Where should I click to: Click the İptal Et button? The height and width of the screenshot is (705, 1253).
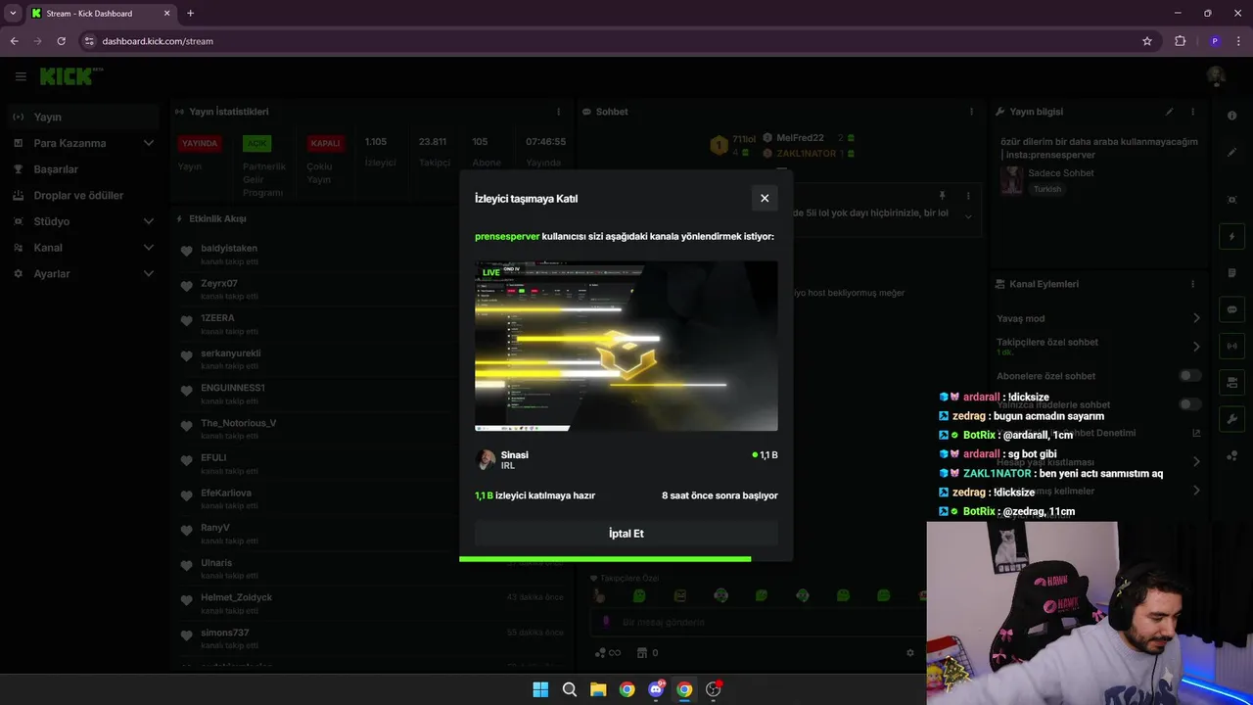click(x=626, y=534)
